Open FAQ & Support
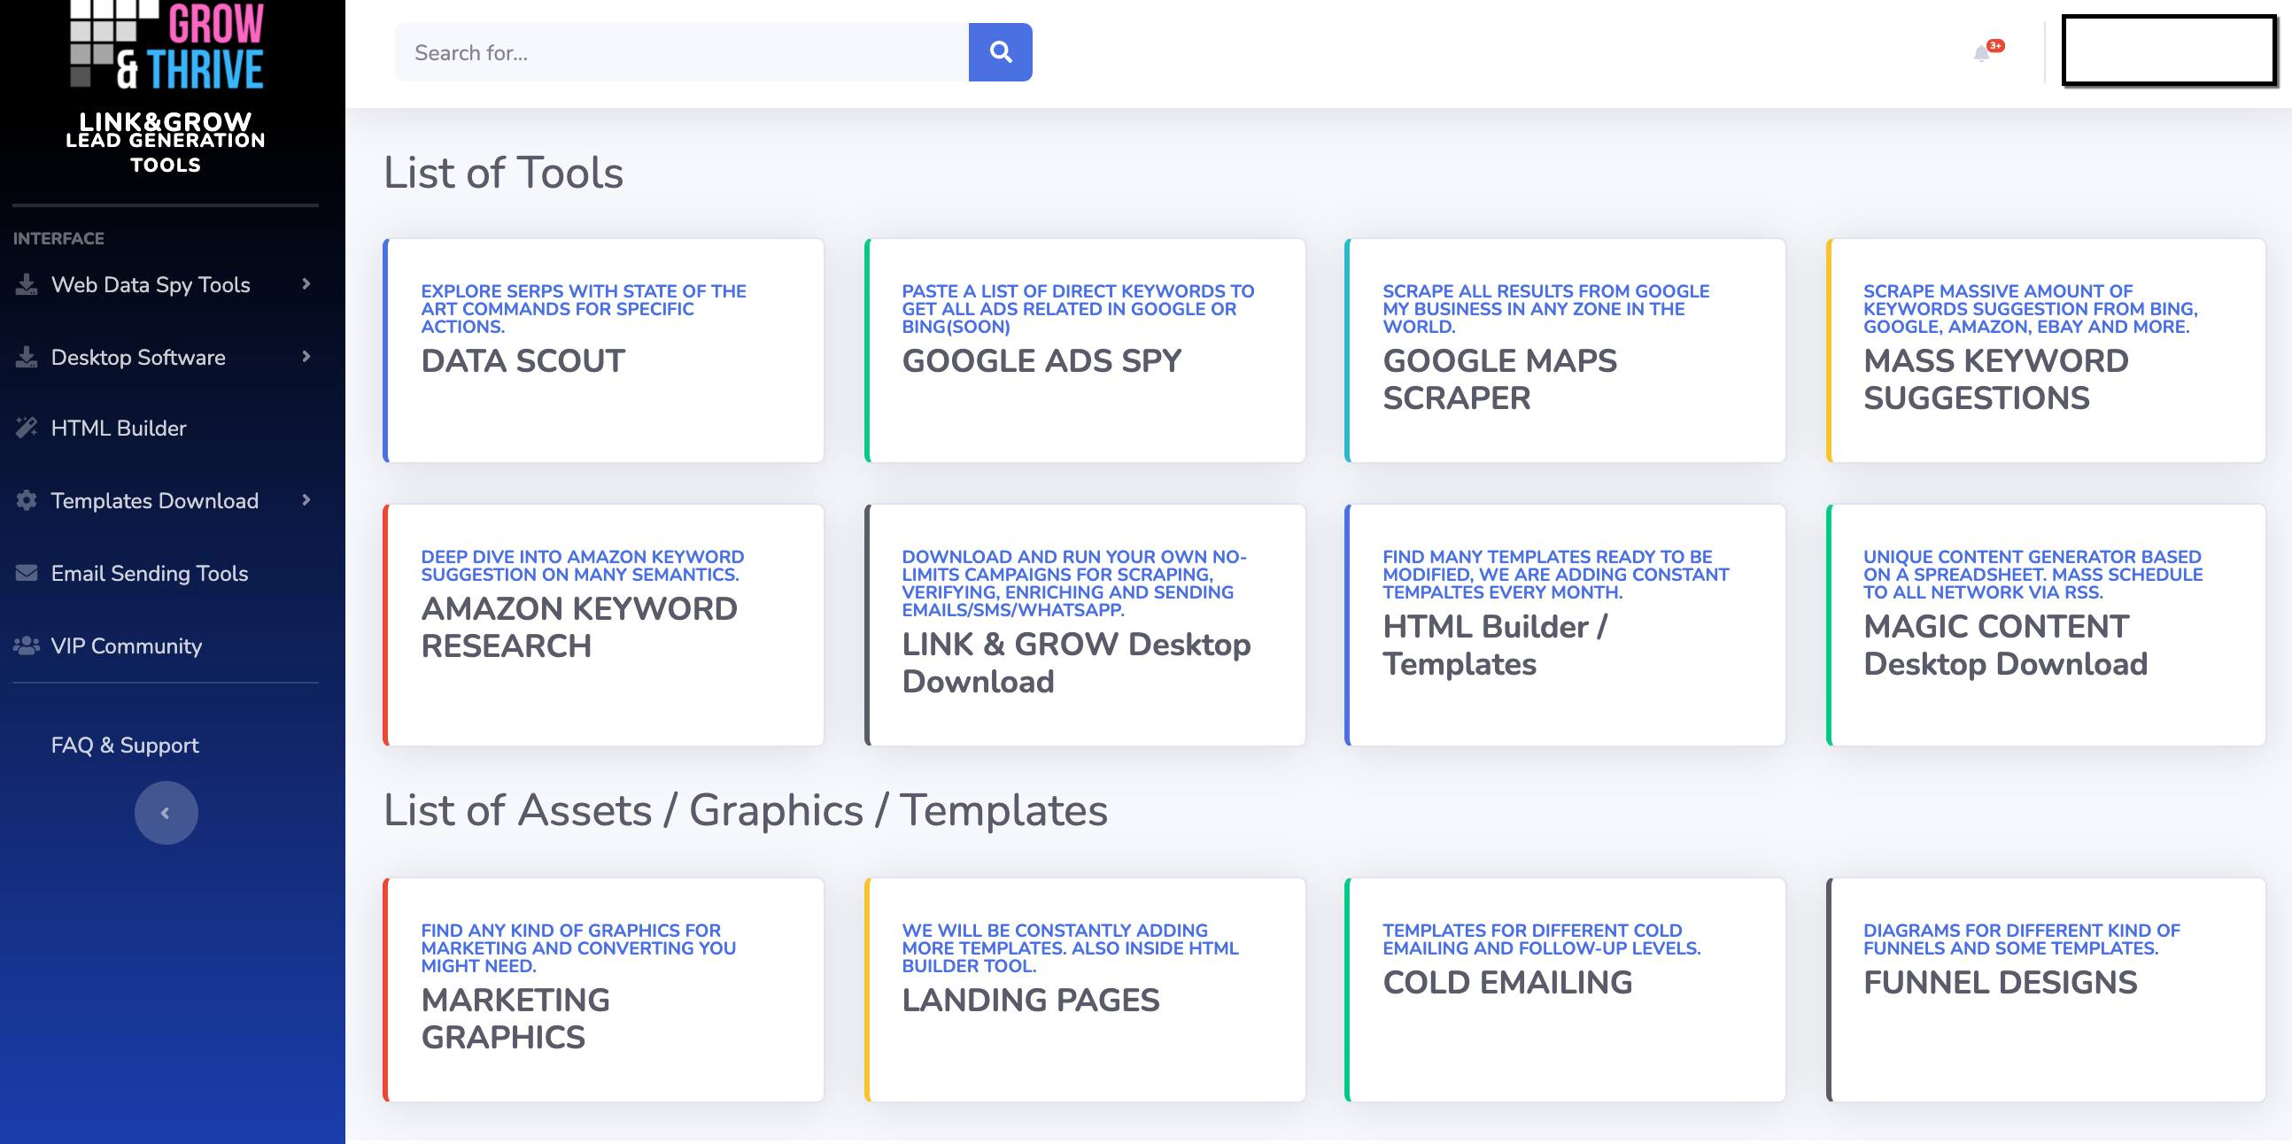This screenshot has height=1144, width=2292. pos(125,745)
